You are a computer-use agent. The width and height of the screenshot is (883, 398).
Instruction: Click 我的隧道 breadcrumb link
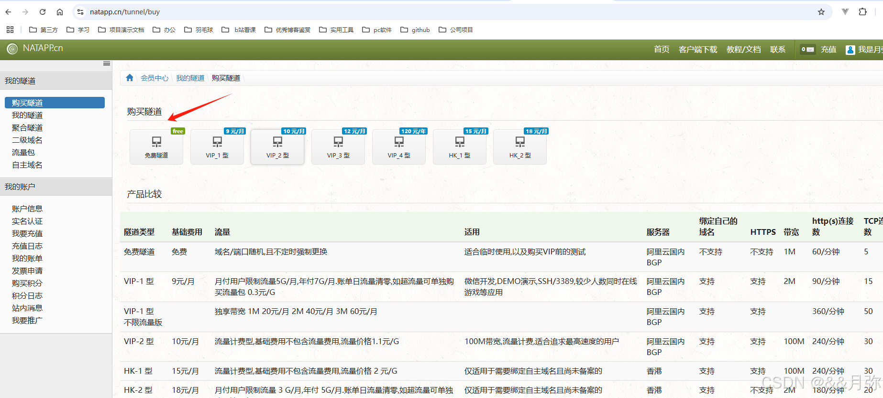point(190,78)
